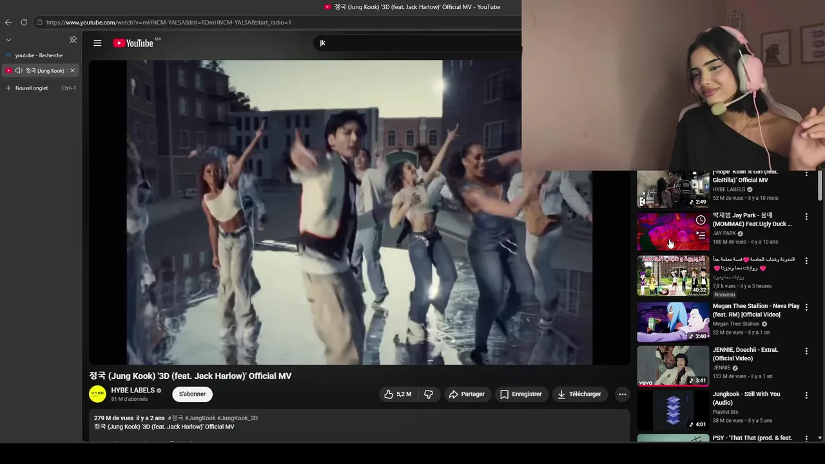
Task: Open the HYBE LABELS channel avatar
Action: tap(97, 394)
